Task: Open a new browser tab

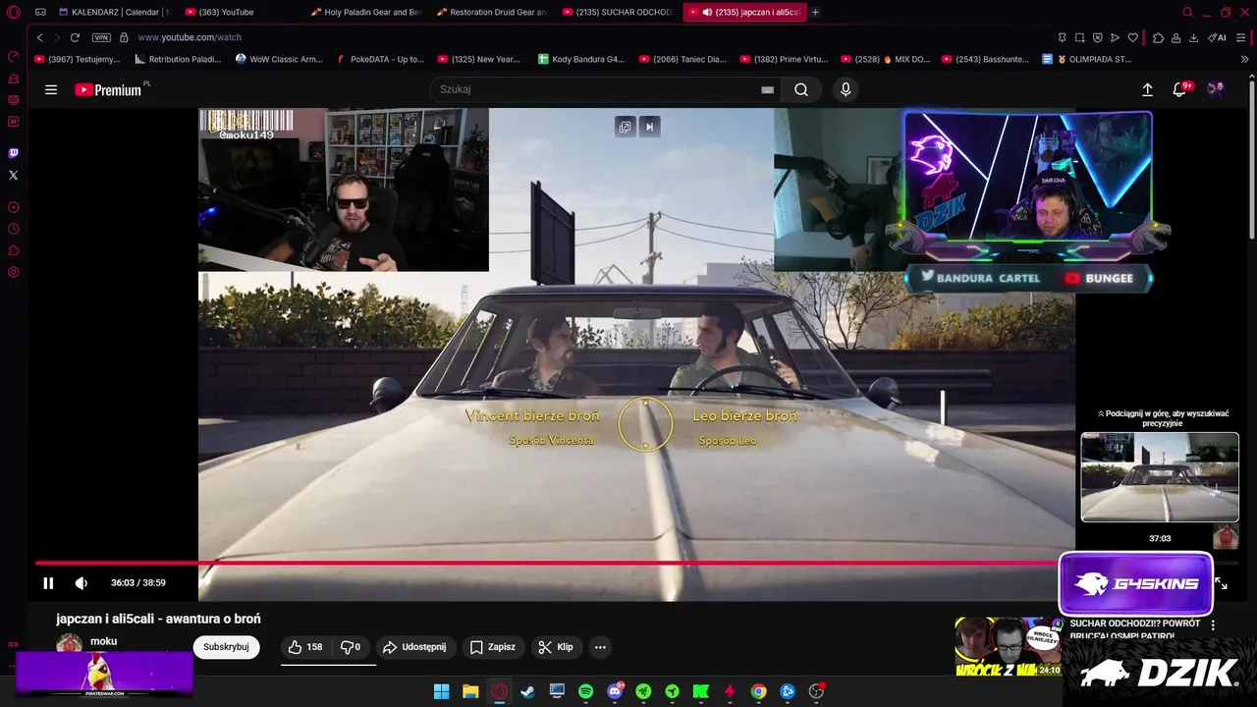Action: (815, 12)
